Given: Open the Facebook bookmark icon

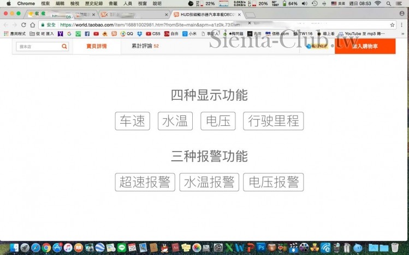Looking at the screenshot, I should pos(87,33).
